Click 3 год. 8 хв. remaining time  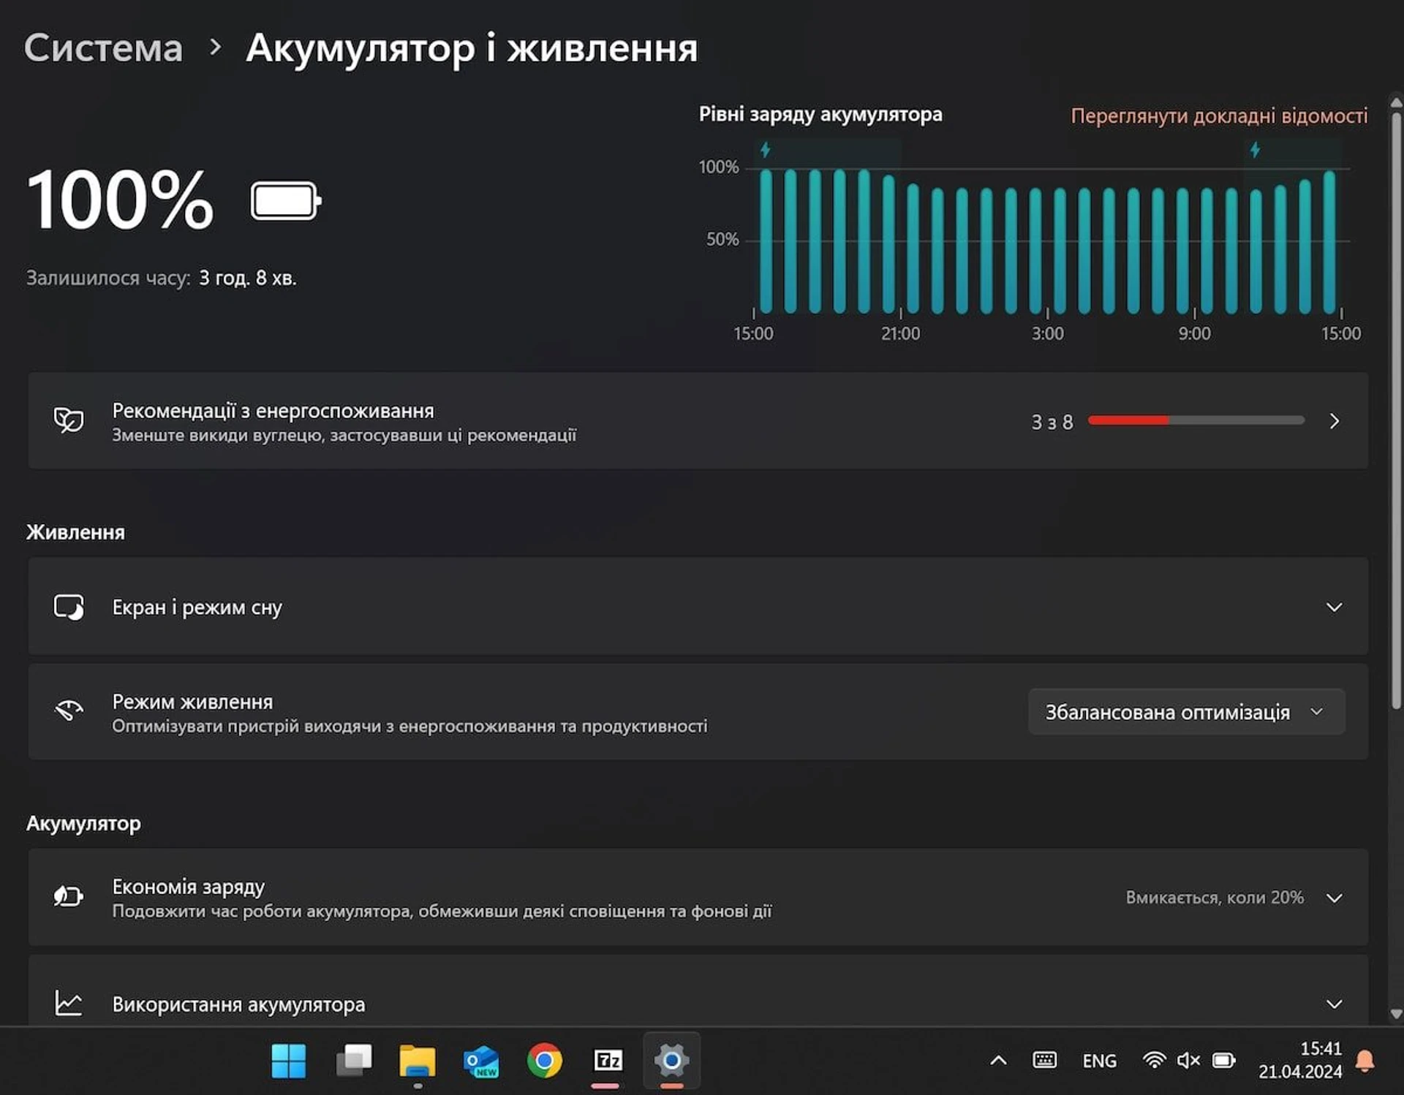(x=248, y=279)
